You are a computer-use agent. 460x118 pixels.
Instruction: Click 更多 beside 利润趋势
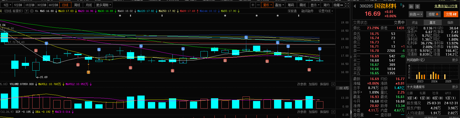click(455, 60)
